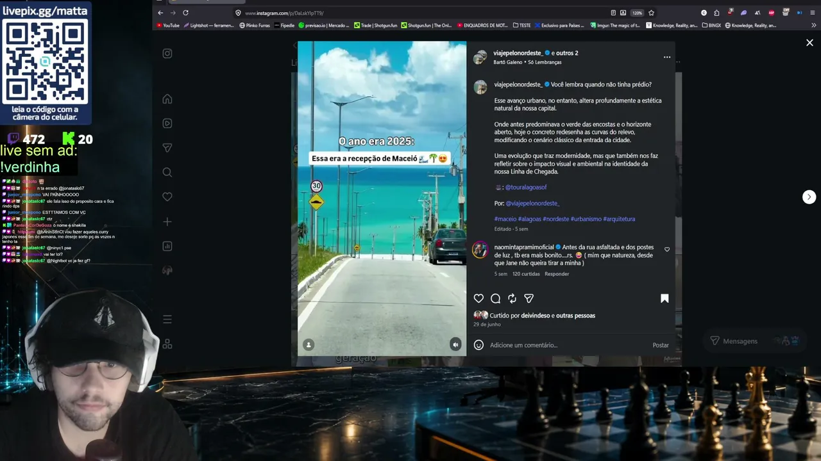The height and width of the screenshot is (461, 821).
Task: Click the browser back arrow
Action: (x=160, y=13)
